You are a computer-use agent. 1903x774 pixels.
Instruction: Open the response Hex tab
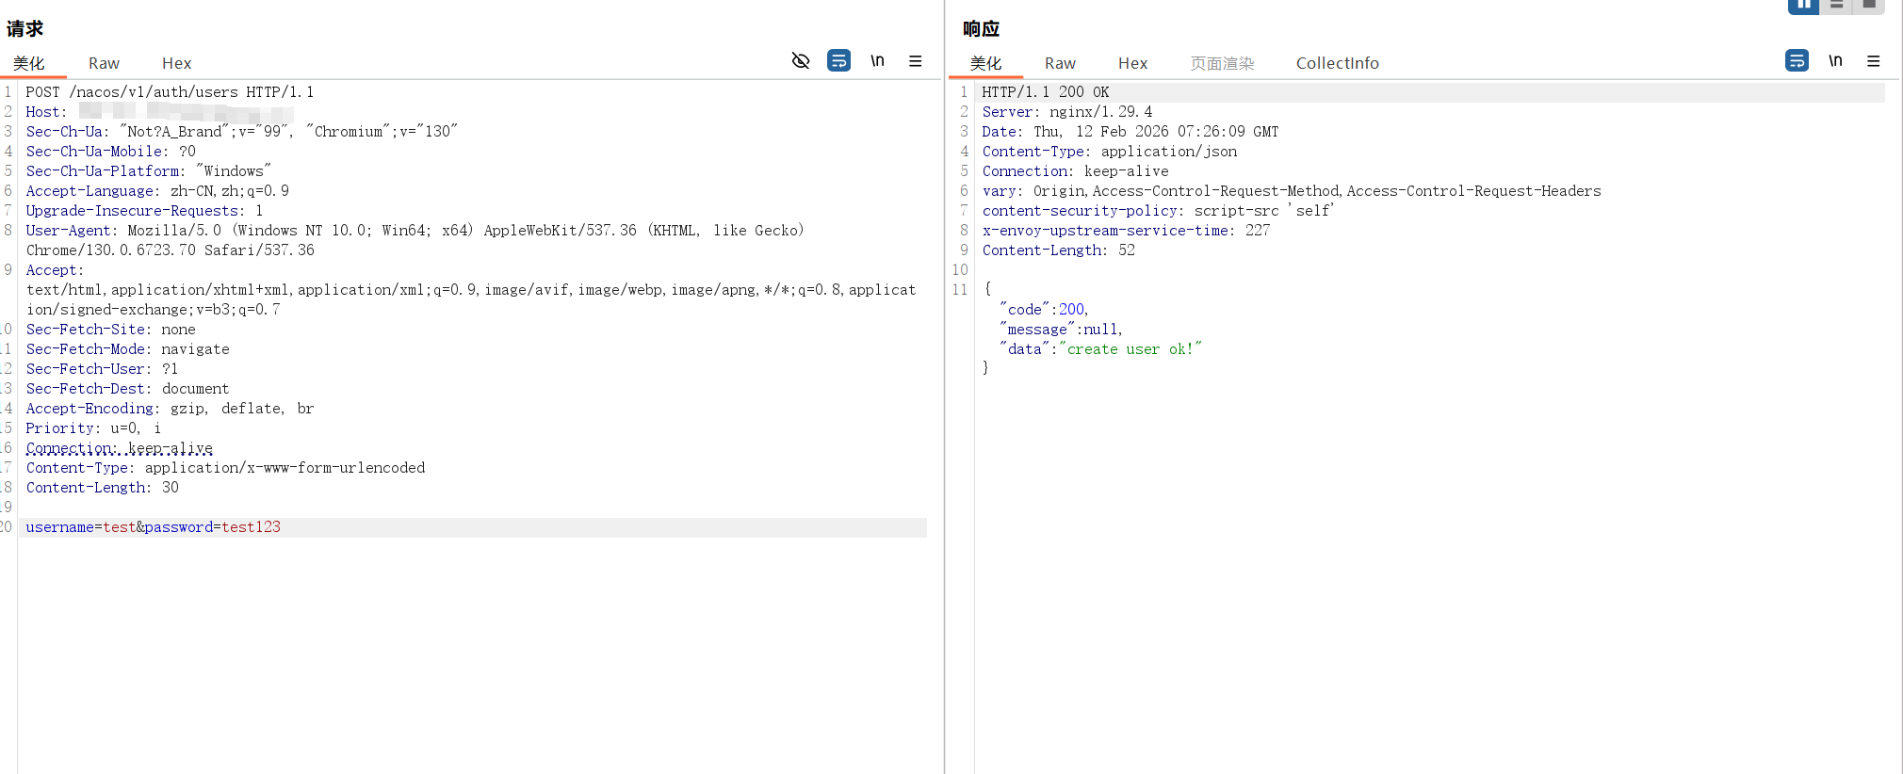coord(1132,63)
